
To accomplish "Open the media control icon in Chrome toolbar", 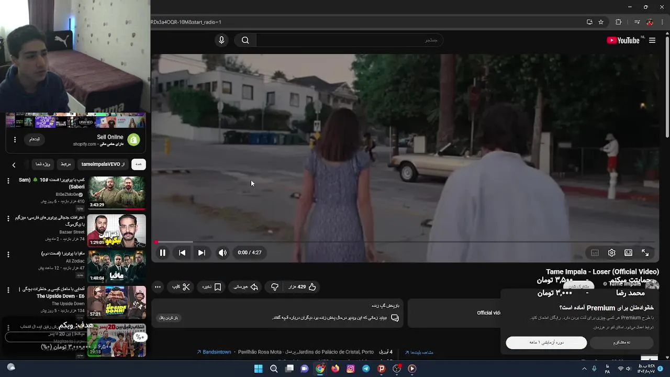I will 636,22.
